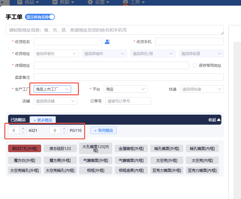Select the 大孔镜面123[内框] product
Viewport: 241px width, 199px height.
pos(96,148)
